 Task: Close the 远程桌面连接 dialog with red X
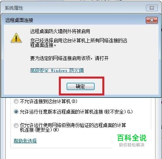[x=152, y=20]
